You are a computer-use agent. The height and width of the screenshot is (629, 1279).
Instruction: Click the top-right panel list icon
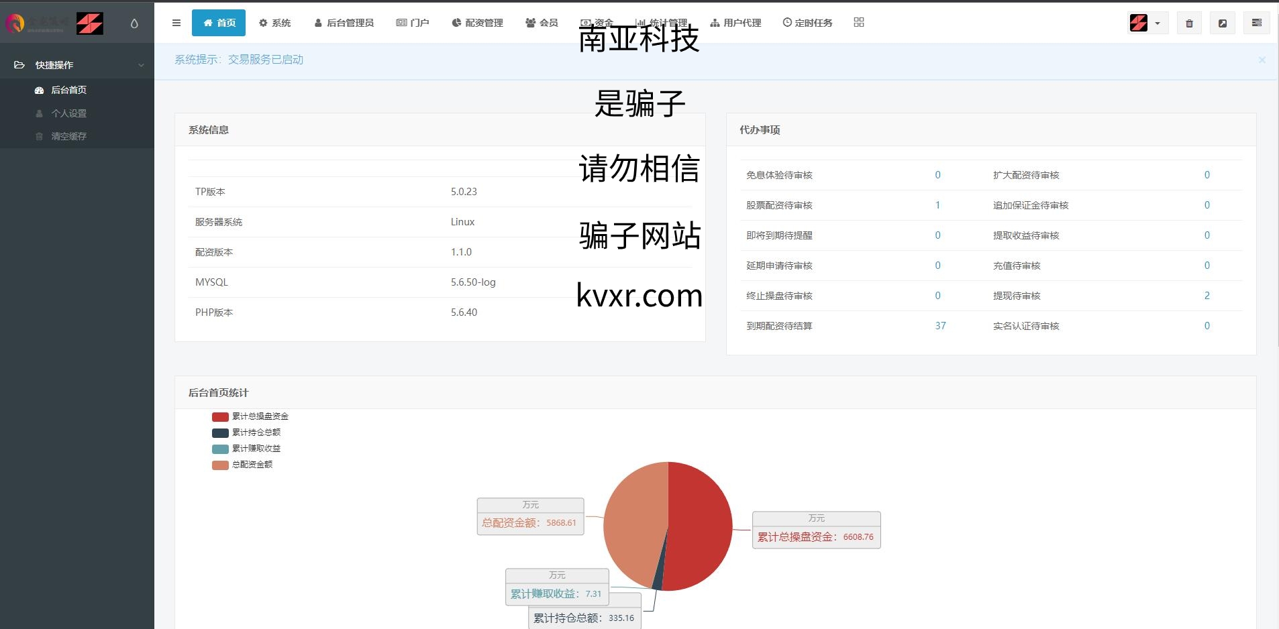tap(1257, 23)
